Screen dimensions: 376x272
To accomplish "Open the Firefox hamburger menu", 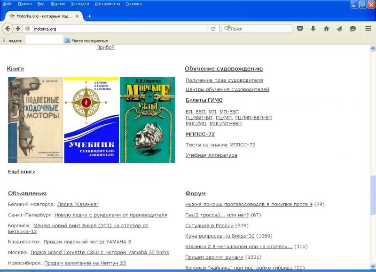I will (368, 29).
